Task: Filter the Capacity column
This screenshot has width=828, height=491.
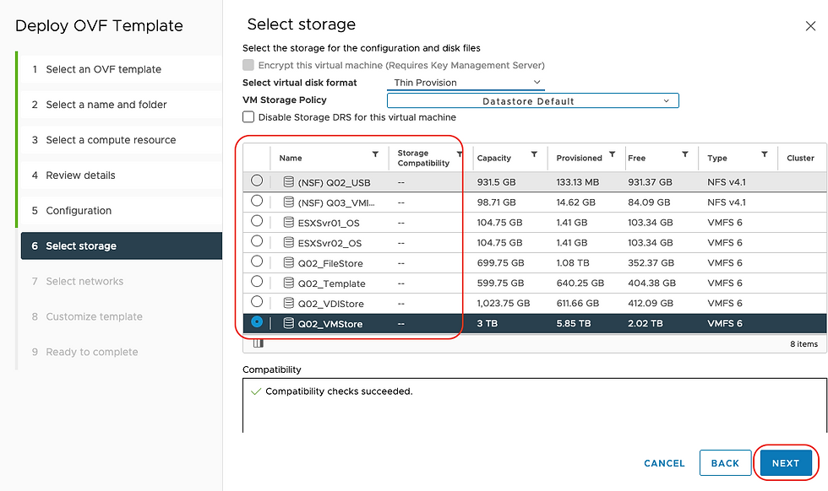Action: point(534,154)
